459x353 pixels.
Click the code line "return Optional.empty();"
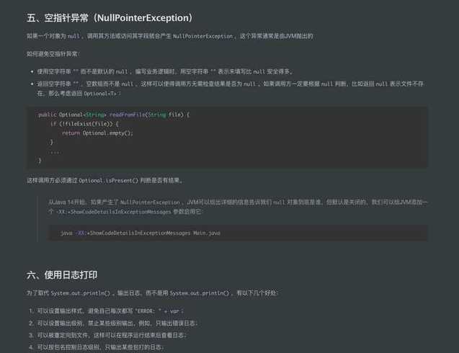[97, 133]
